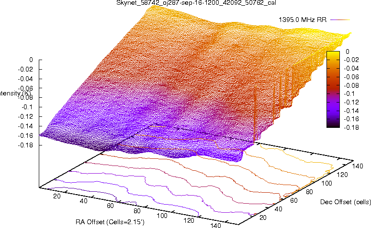The image size is (371, 228).
Task: Click the -0.16 label on the color bar
Action: pos(351,119)
